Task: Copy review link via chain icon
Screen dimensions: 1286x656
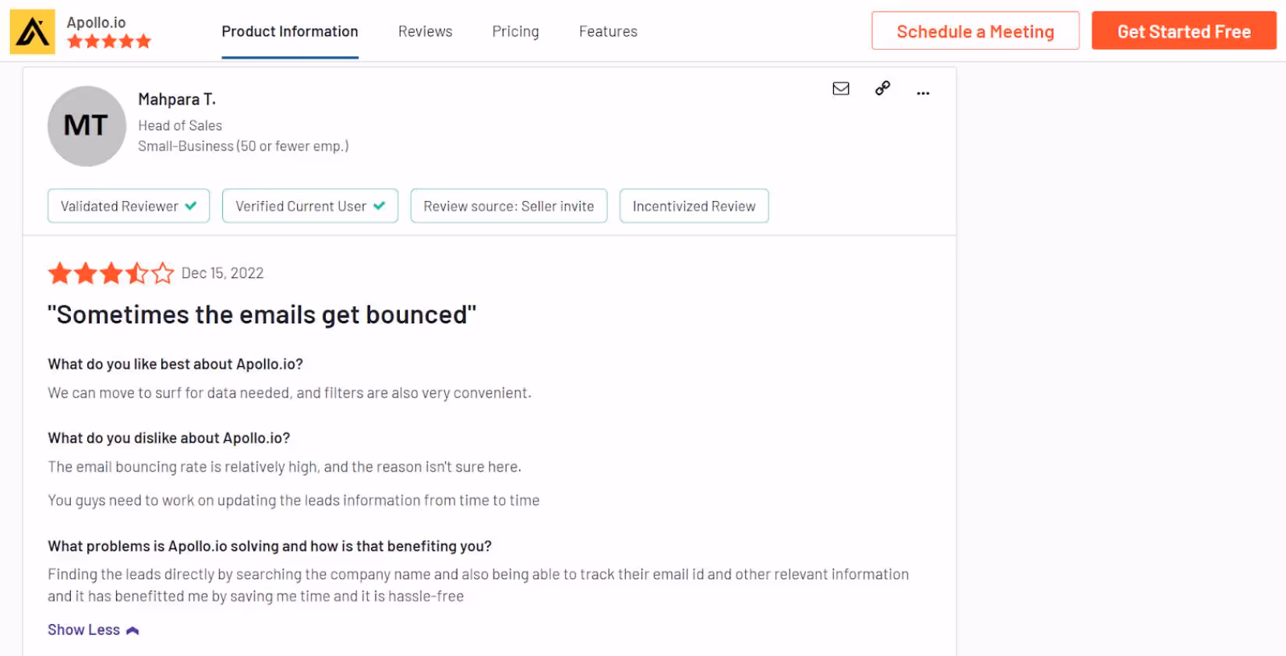Action: 882,88
